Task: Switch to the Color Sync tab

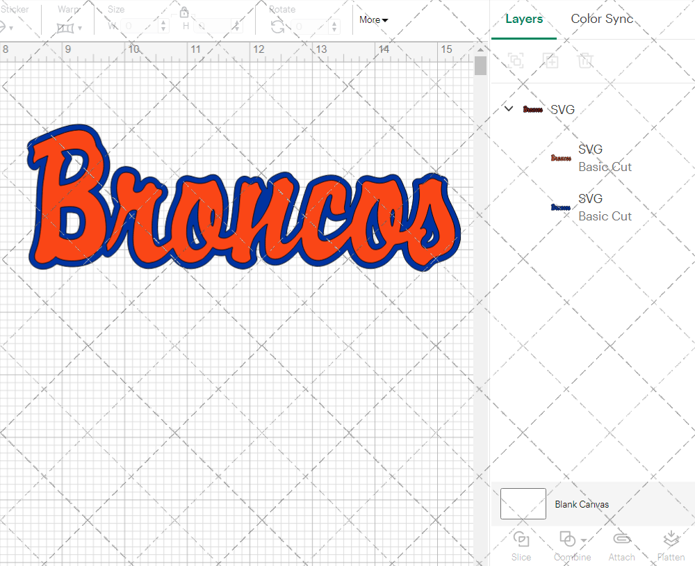Action: (602, 19)
